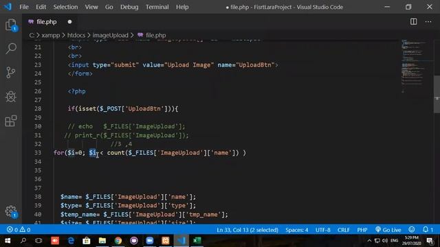Open the Explorer view in the activity bar
The height and width of the screenshot is (247, 440).
(x=11, y=25)
